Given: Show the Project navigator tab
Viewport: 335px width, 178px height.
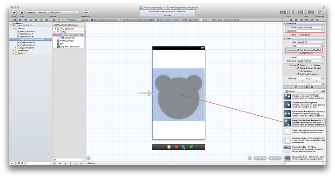Looking at the screenshot, I should click(15, 20).
